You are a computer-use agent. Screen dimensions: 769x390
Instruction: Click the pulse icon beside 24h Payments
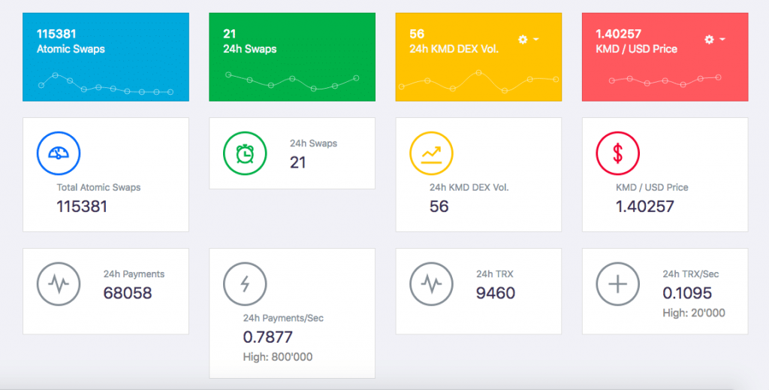tap(59, 284)
